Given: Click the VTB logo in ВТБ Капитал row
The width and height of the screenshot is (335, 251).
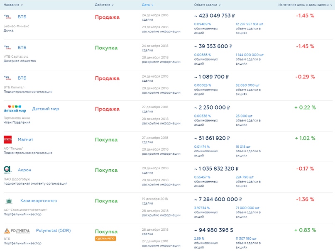Looking at the screenshot, I should click(x=8, y=78).
